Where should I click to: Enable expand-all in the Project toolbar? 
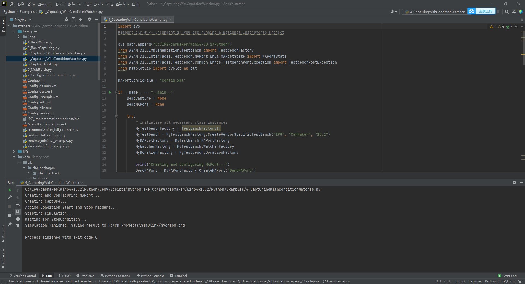tap(73, 19)
